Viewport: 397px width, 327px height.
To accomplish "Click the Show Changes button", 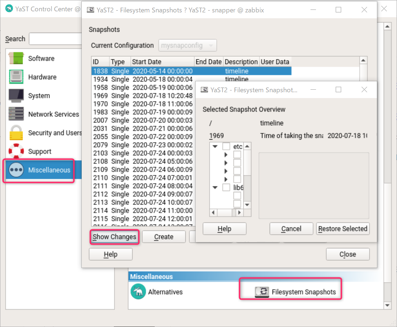I will pos(115,237).
